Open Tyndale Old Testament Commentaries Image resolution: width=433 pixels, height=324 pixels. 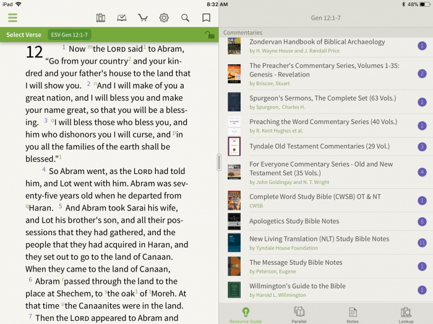tap(326, 146)
